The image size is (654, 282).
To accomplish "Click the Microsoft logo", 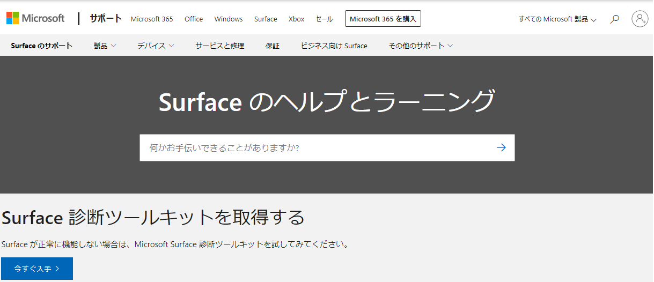I will pyautogui.click(x=35, y=18).
